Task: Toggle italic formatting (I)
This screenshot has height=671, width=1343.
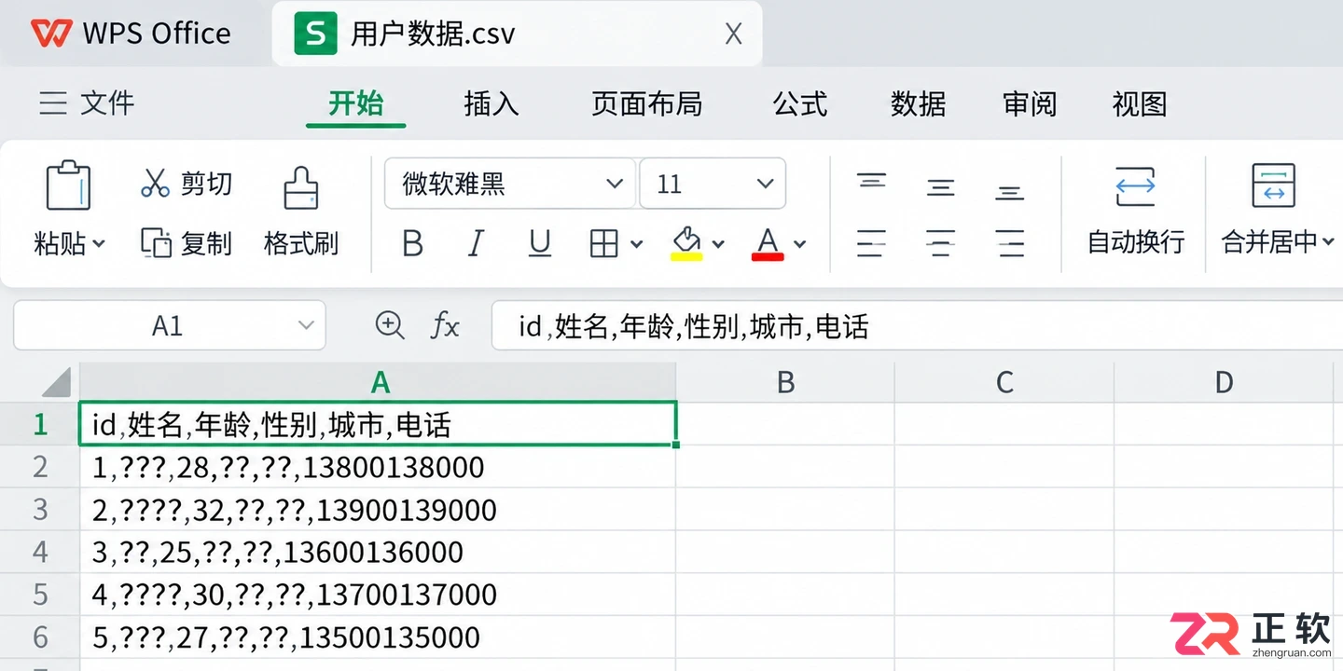Action: click(x=476, y=244)
